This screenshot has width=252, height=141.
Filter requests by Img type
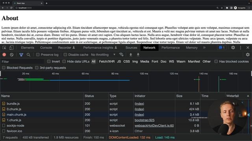pyautogui.click(x=135, y=61)
